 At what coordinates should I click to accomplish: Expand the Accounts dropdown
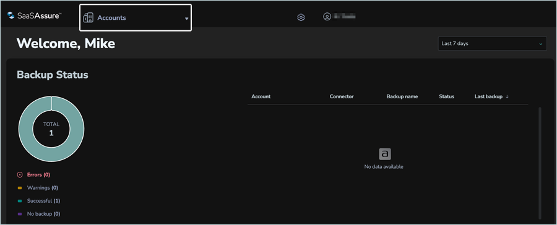[136, 18]
